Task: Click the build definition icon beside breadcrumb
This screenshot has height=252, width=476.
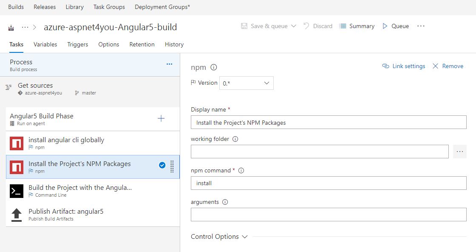Action: coord(11,28)
